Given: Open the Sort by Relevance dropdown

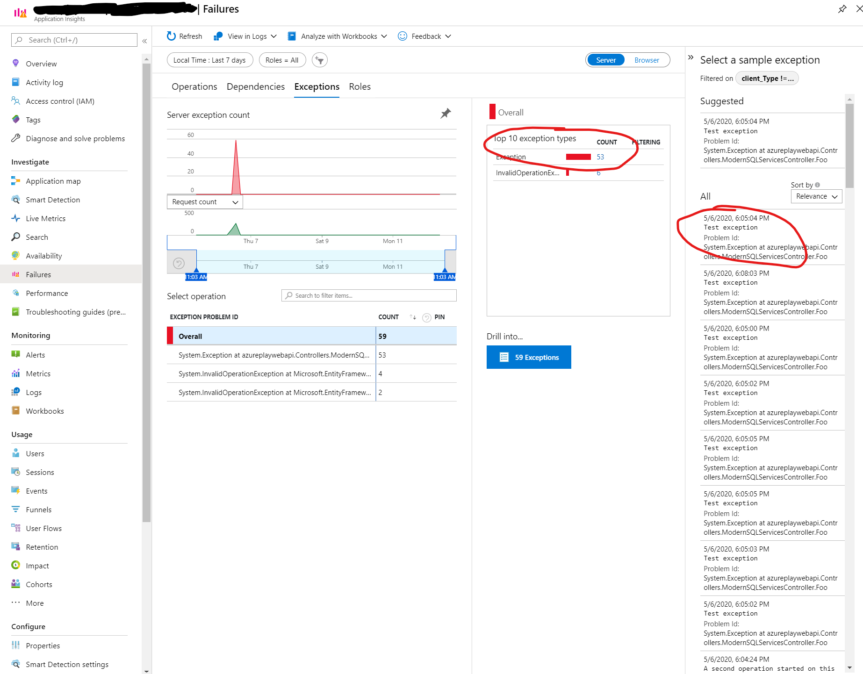Looking at the screenshot, I should [816, 196].
